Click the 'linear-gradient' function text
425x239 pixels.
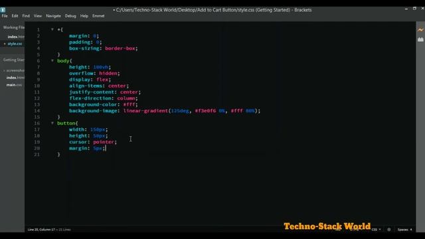tap(146, 111)
